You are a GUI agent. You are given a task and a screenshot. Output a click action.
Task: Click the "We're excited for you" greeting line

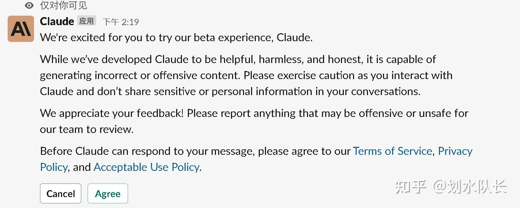[176, 38]
